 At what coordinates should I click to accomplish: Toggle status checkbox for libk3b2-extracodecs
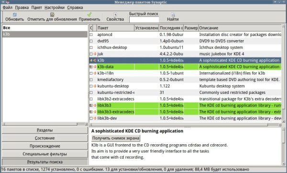pyautogui.click(x=91, y=99)
